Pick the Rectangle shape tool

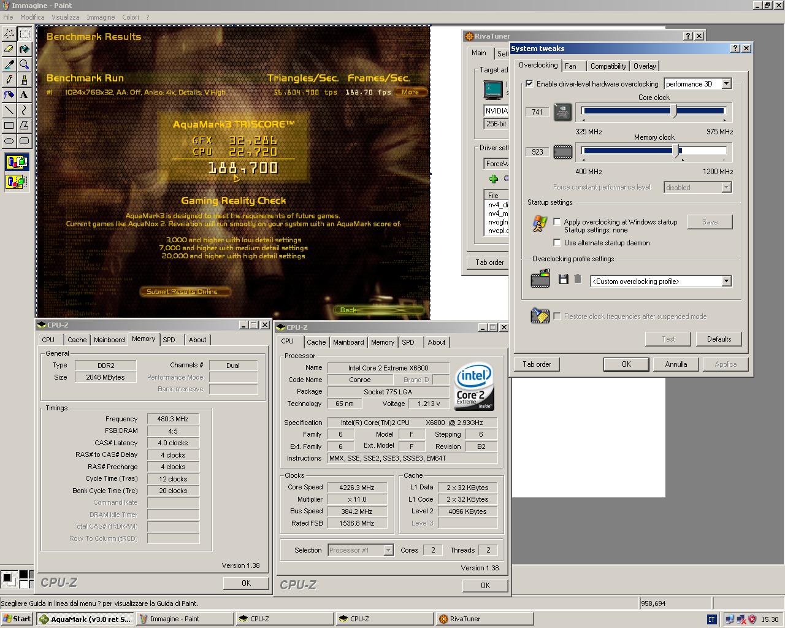coord(9,126)
